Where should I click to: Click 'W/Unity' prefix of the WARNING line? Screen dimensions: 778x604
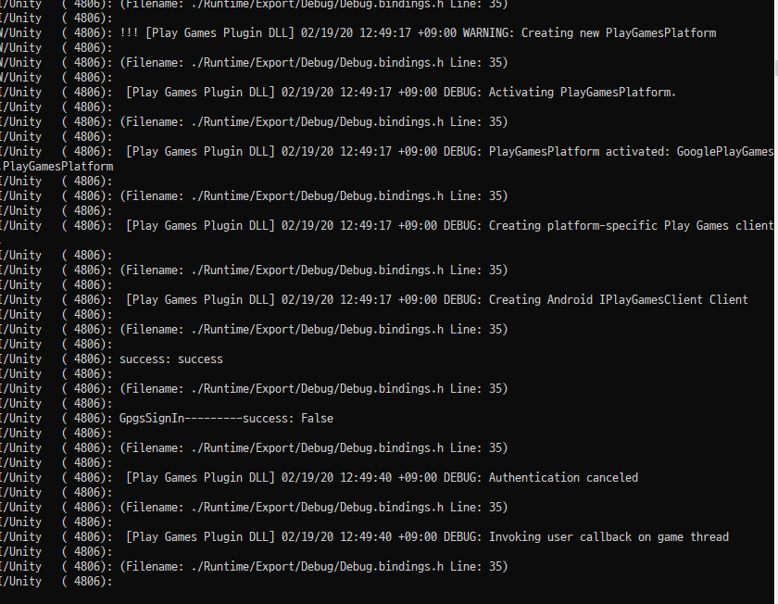20,33
